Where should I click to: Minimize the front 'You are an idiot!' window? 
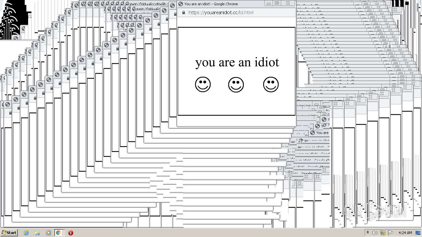point(269,3)
